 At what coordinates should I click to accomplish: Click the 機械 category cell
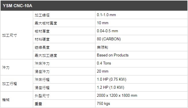pyautogui.click(x=17, y=100)
